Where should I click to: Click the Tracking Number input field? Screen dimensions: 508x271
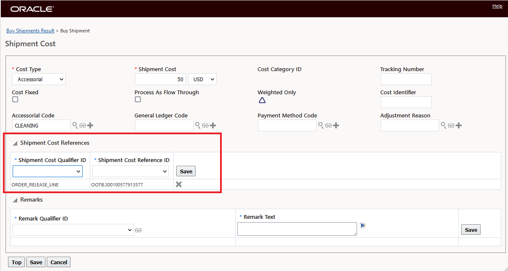coord(406,79)
